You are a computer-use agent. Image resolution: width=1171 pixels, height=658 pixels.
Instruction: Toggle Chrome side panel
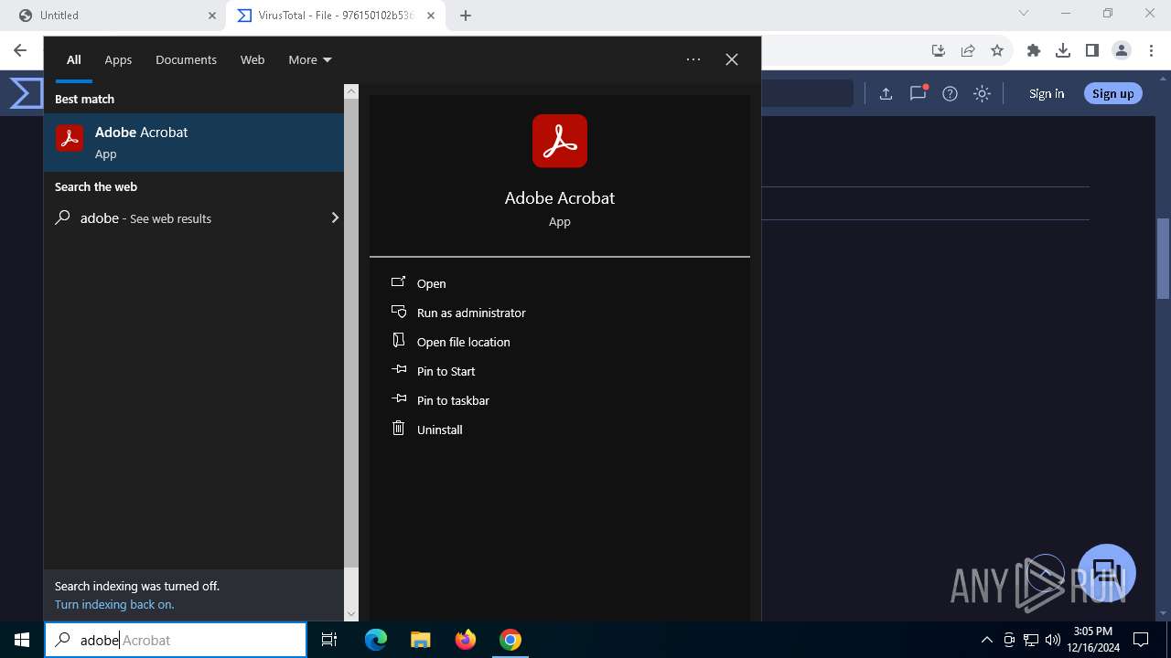tap(1092, 50)
